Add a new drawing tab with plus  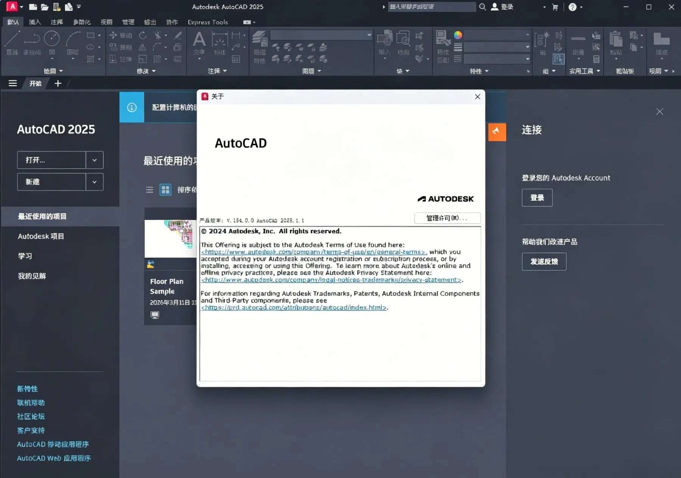[x=58, y=83]
